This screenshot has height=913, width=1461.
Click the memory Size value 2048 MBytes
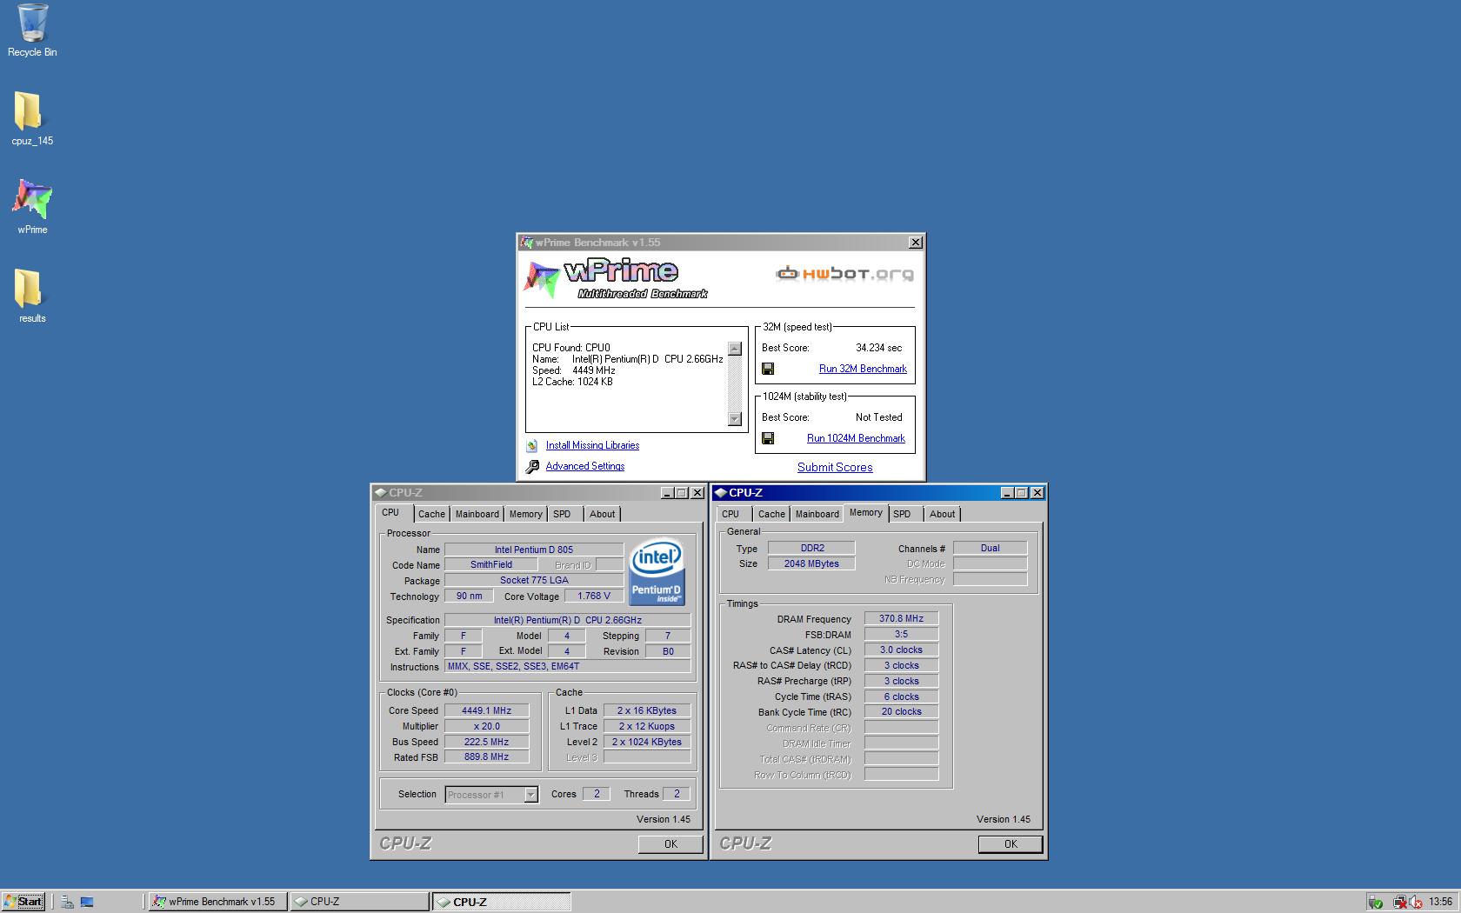coord(811,563)
